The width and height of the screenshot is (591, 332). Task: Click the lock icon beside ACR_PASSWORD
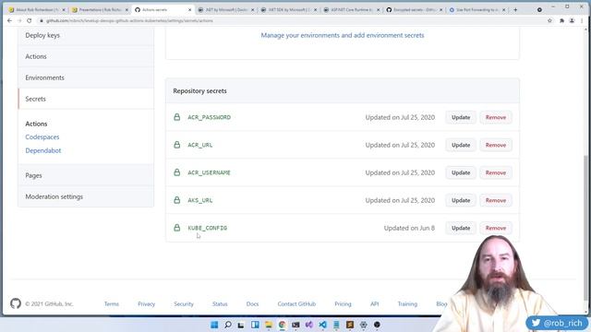point(176,117)
